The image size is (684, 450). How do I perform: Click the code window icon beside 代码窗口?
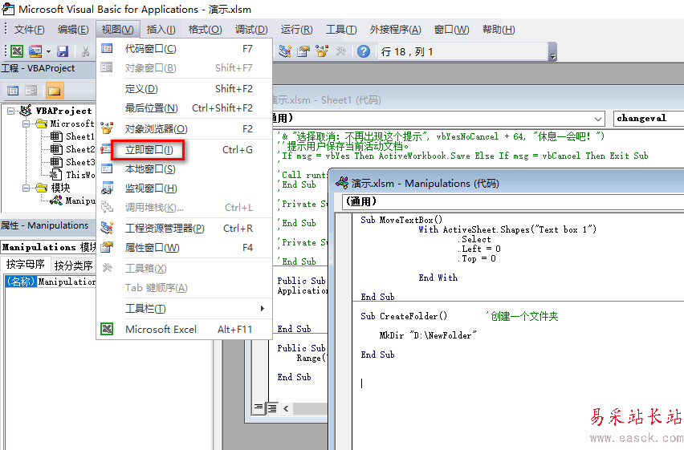click(x=107, y=48)
